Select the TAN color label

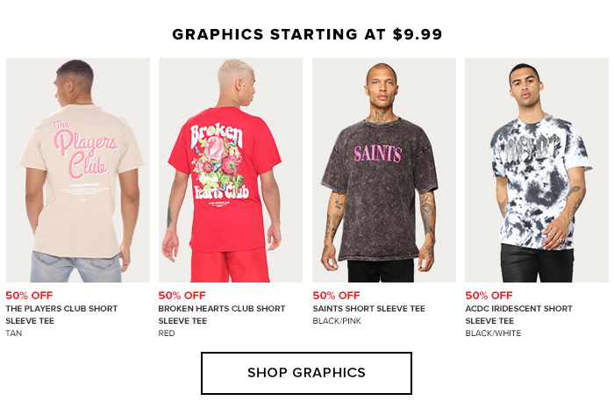[x=14, y=333]
